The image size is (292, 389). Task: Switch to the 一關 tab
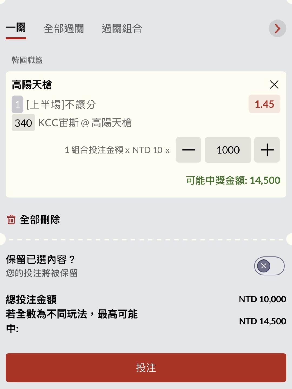tap(16, 28)
